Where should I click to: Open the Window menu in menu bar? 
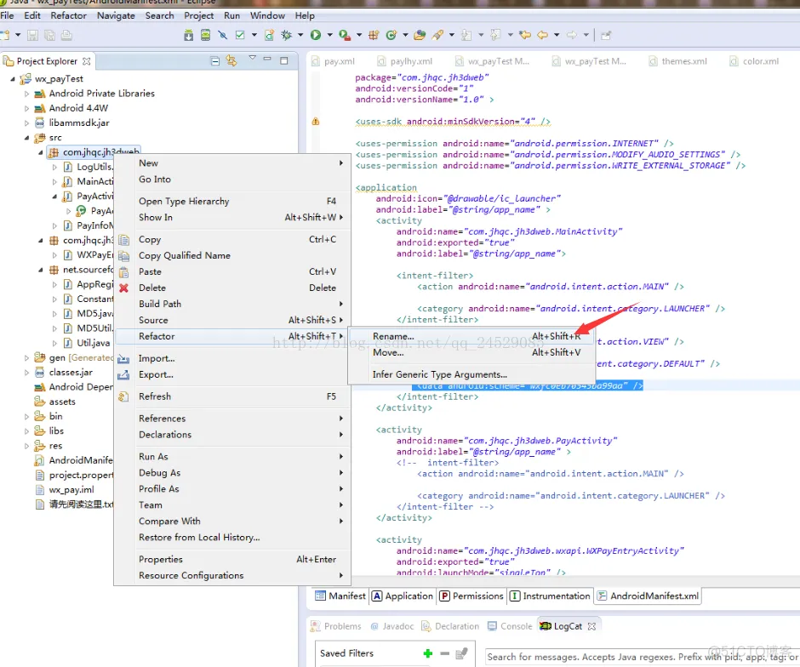(x=267, y=16)
